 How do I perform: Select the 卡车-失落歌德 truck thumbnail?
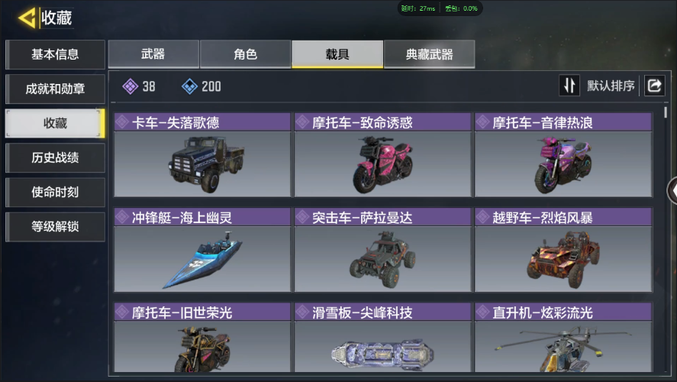[202, 164]
